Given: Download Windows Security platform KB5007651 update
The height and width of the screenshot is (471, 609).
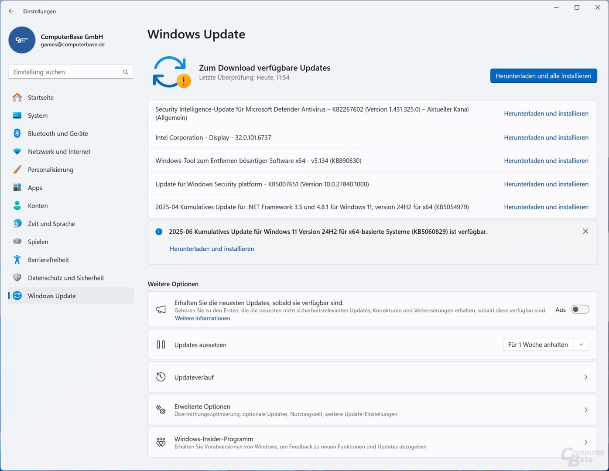Looking at the screenshot, I should click(546, 184).
